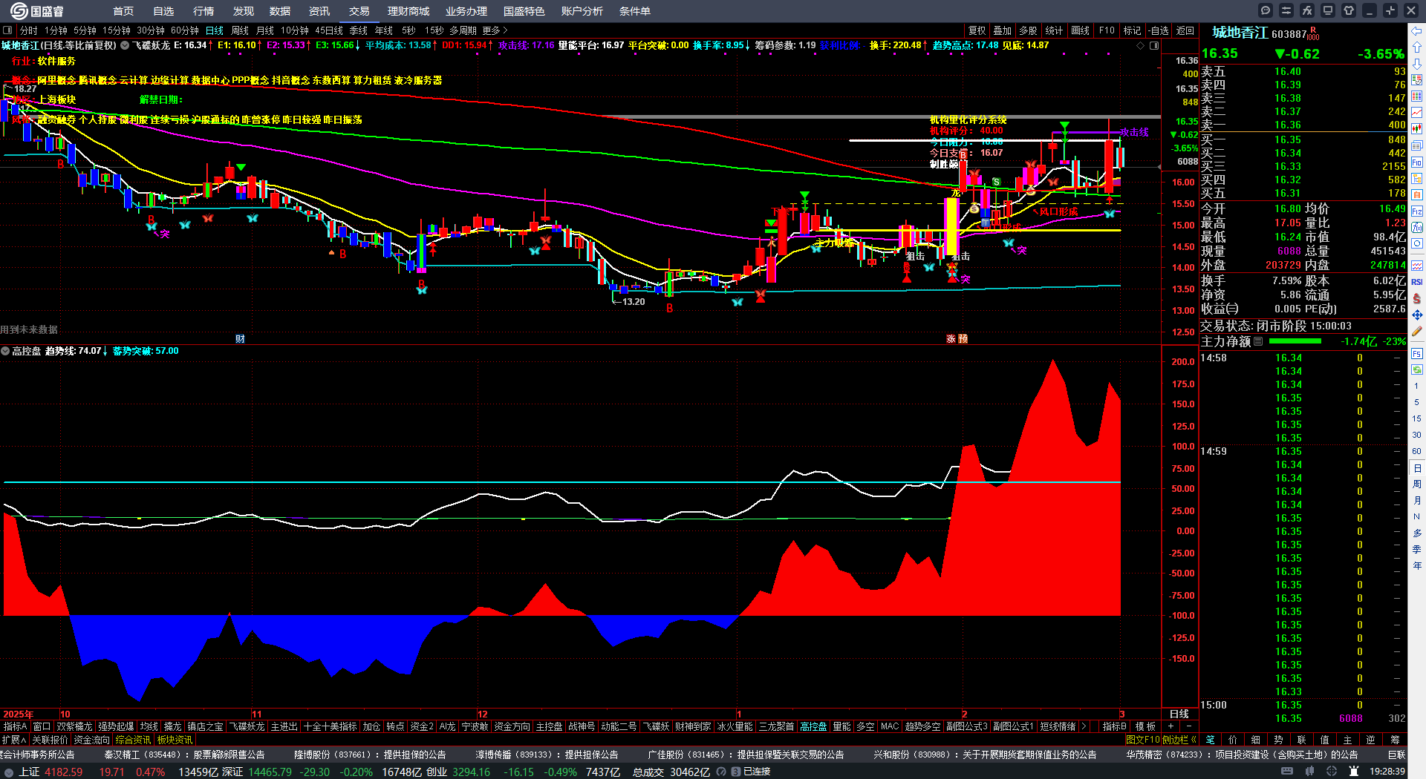1426x779 pixels.
Task: Switch the chart period to 月线
Action: (x=265, y=30)
